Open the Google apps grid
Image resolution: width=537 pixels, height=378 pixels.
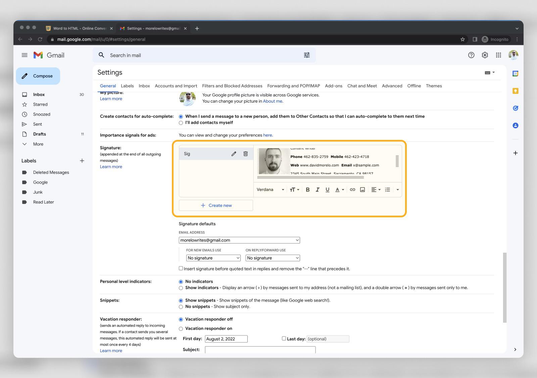[498, 55]
